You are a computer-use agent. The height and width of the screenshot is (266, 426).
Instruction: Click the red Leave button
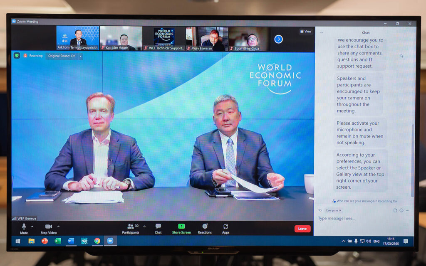302,229
